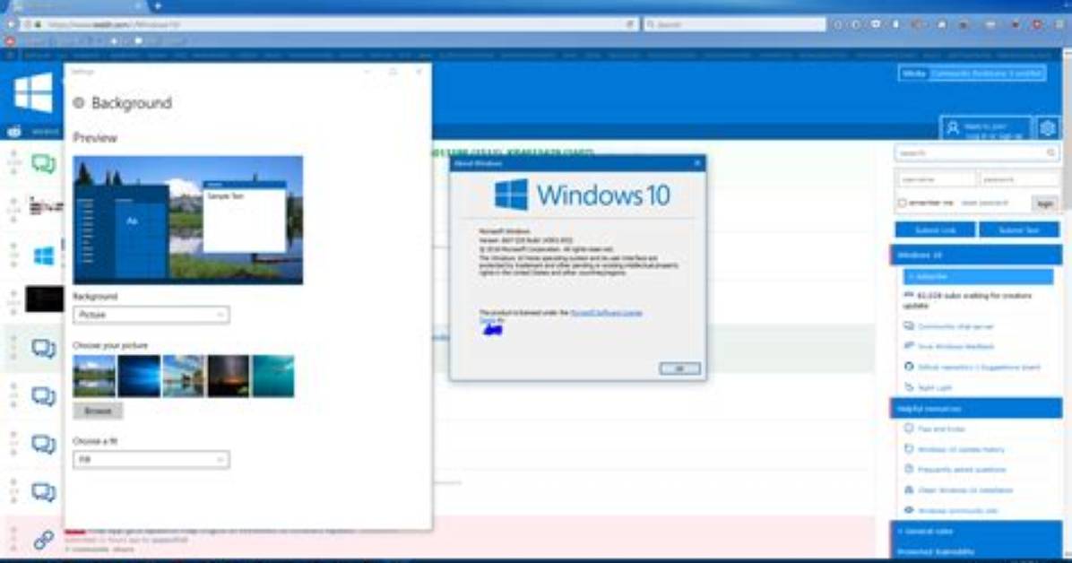Click the reddit alien icon under logo
The height and width of the screenshot is (563, 1072).
pyautogui.click(x=14, y=132)
